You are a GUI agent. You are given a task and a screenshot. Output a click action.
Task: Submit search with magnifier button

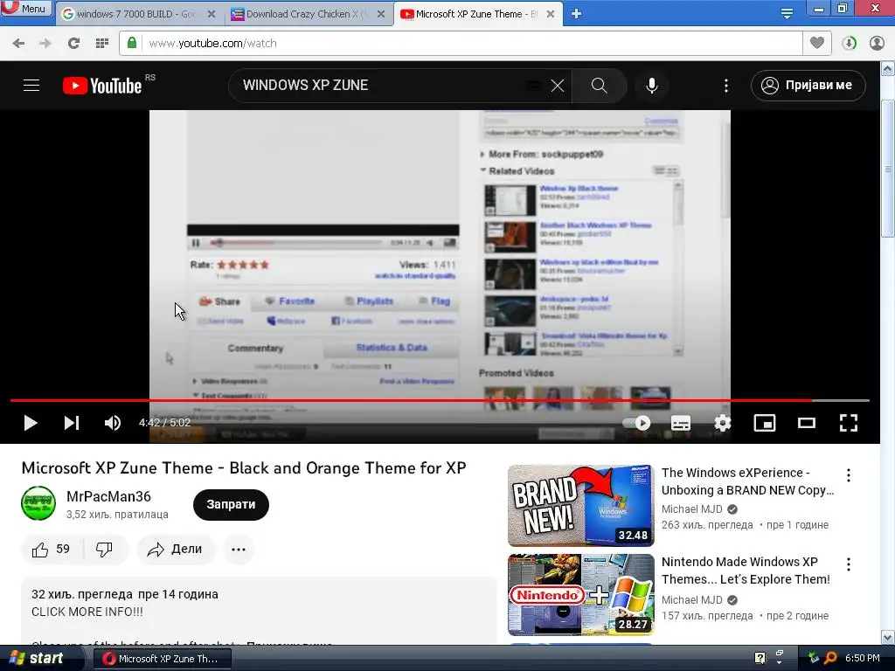click(x=600, y=86)
